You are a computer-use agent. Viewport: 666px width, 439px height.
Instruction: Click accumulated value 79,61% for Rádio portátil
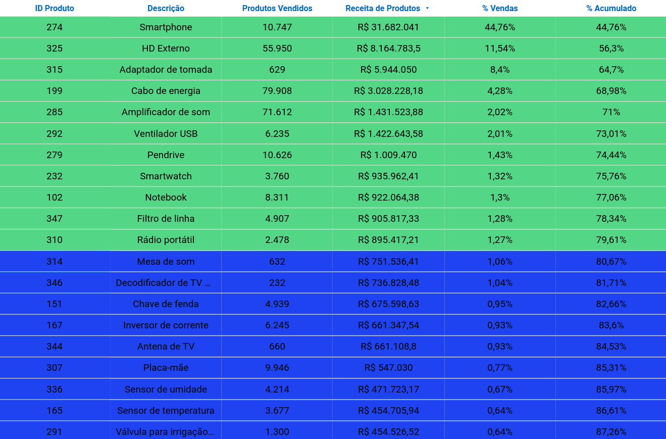(611, 240)
